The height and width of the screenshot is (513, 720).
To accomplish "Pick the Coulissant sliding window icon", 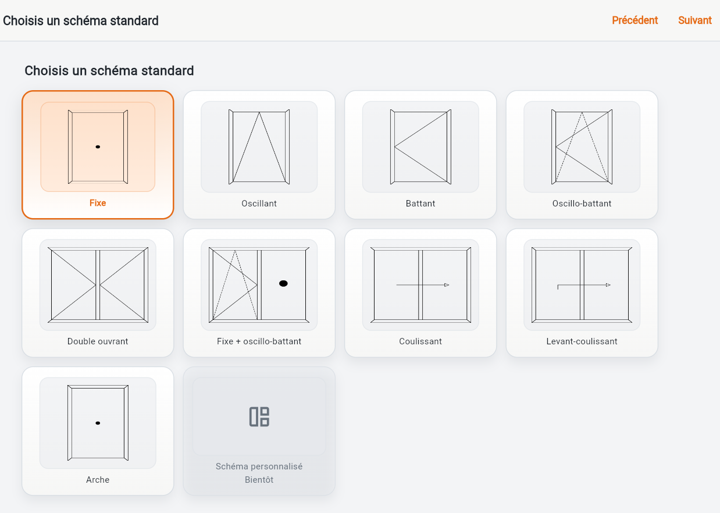I will 420,284.
